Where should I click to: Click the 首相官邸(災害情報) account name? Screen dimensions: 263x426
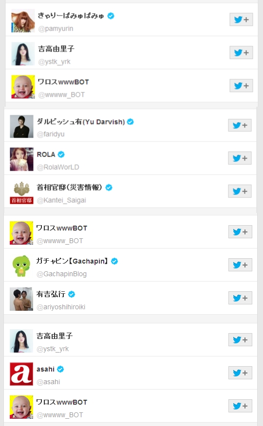click(x=69, y=187)
